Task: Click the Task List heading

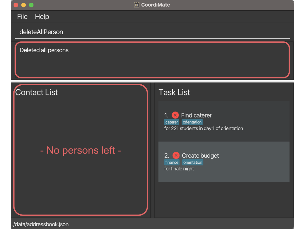Action: (x=174, y=92)
